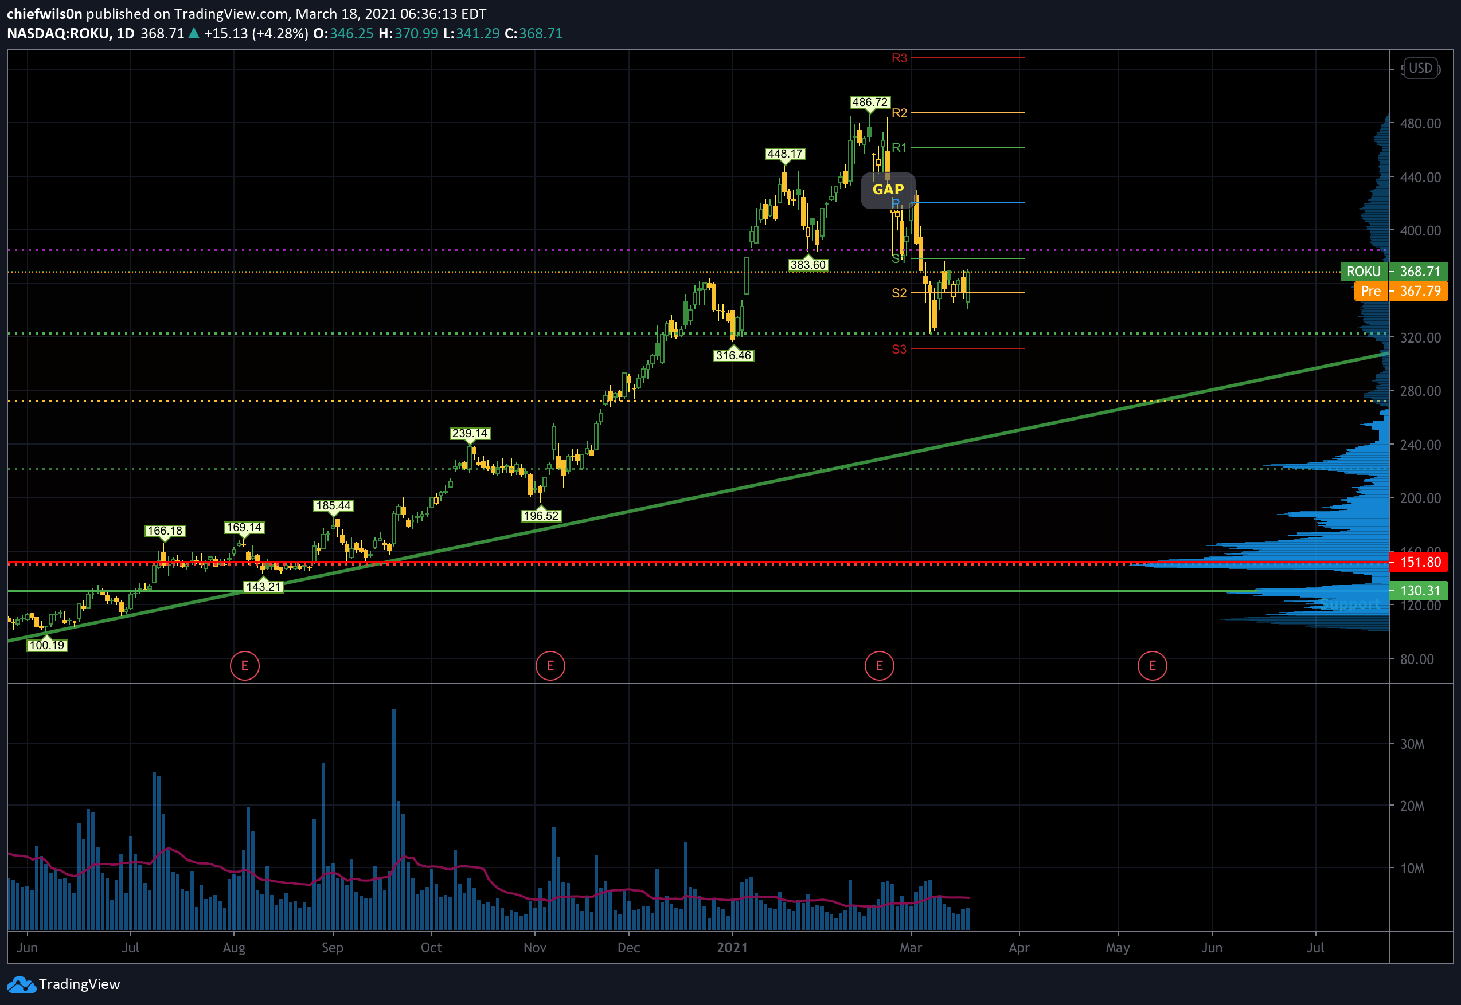Open the May earnings E marker
Image resolution: width=1461 pixels, height=1005 pixels.
coord(1153,666)
